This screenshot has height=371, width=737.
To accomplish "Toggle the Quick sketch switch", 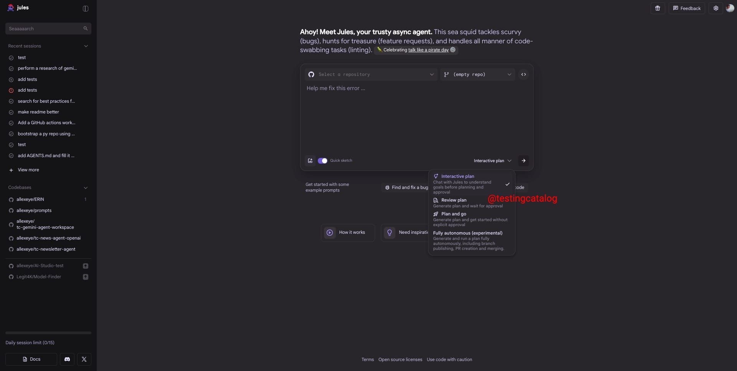I will point(322,161).
